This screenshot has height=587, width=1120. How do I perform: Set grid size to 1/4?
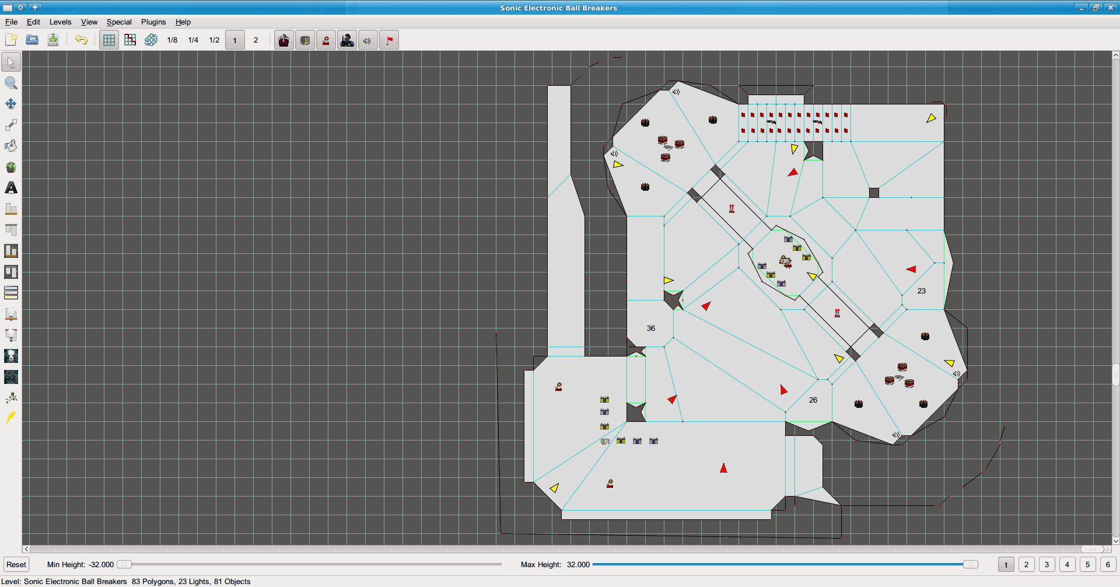pyautogui.click(x=193, y=40)
